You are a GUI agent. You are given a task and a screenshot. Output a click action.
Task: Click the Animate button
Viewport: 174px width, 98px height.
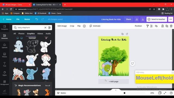tap(95, 26)
